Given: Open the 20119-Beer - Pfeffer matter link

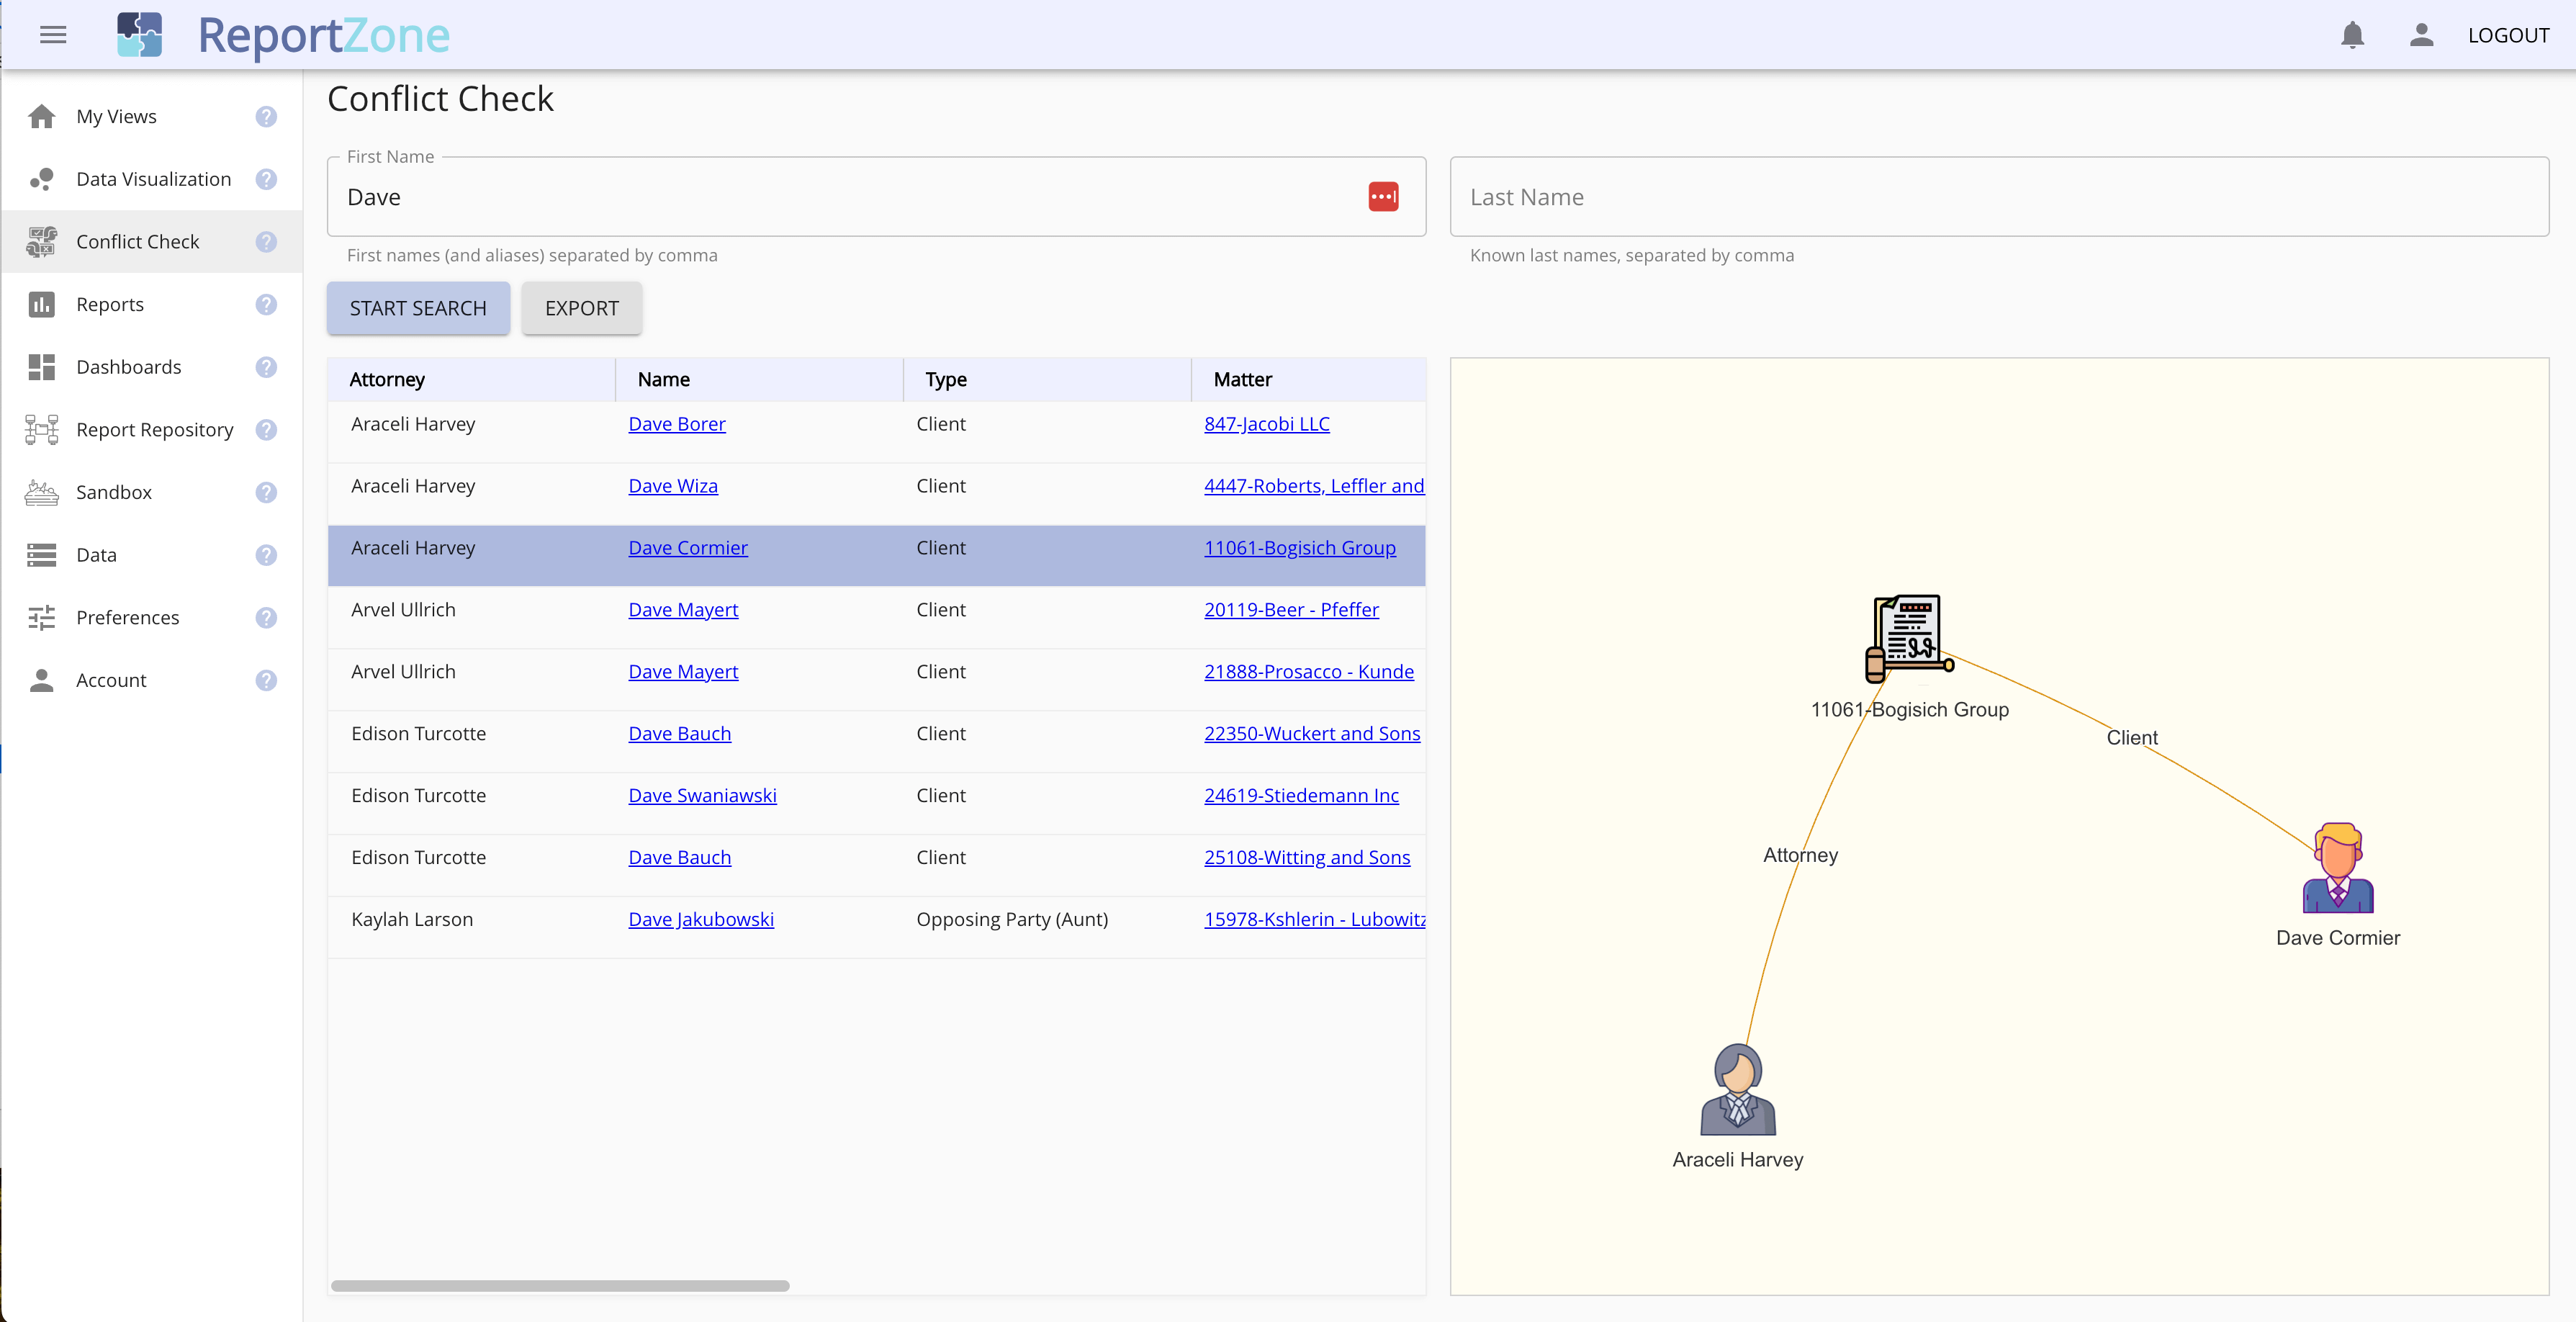Looking at the screenshot, I should tap(1291, 610).
